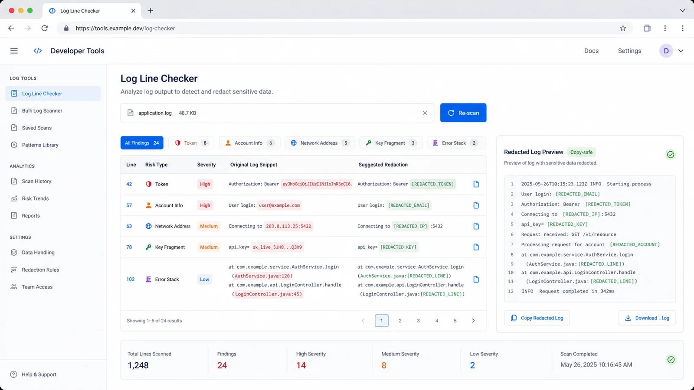The height and width of the screenshot is (390, 694).
Task: Expand the user account chevron
Action: tap(681, 51)
